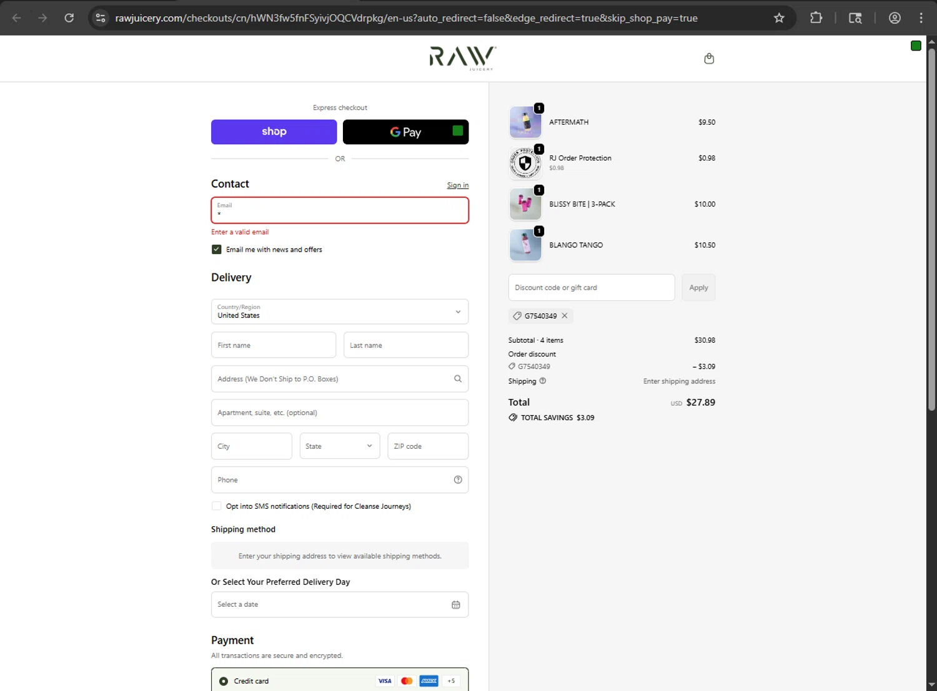Click the phone field help icon
The width and height of the screenshot is (937, 691).
pyautogui.click(x=458, y=480)
